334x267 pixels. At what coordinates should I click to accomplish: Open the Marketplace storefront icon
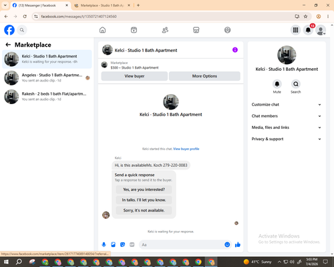pos(196,30)
